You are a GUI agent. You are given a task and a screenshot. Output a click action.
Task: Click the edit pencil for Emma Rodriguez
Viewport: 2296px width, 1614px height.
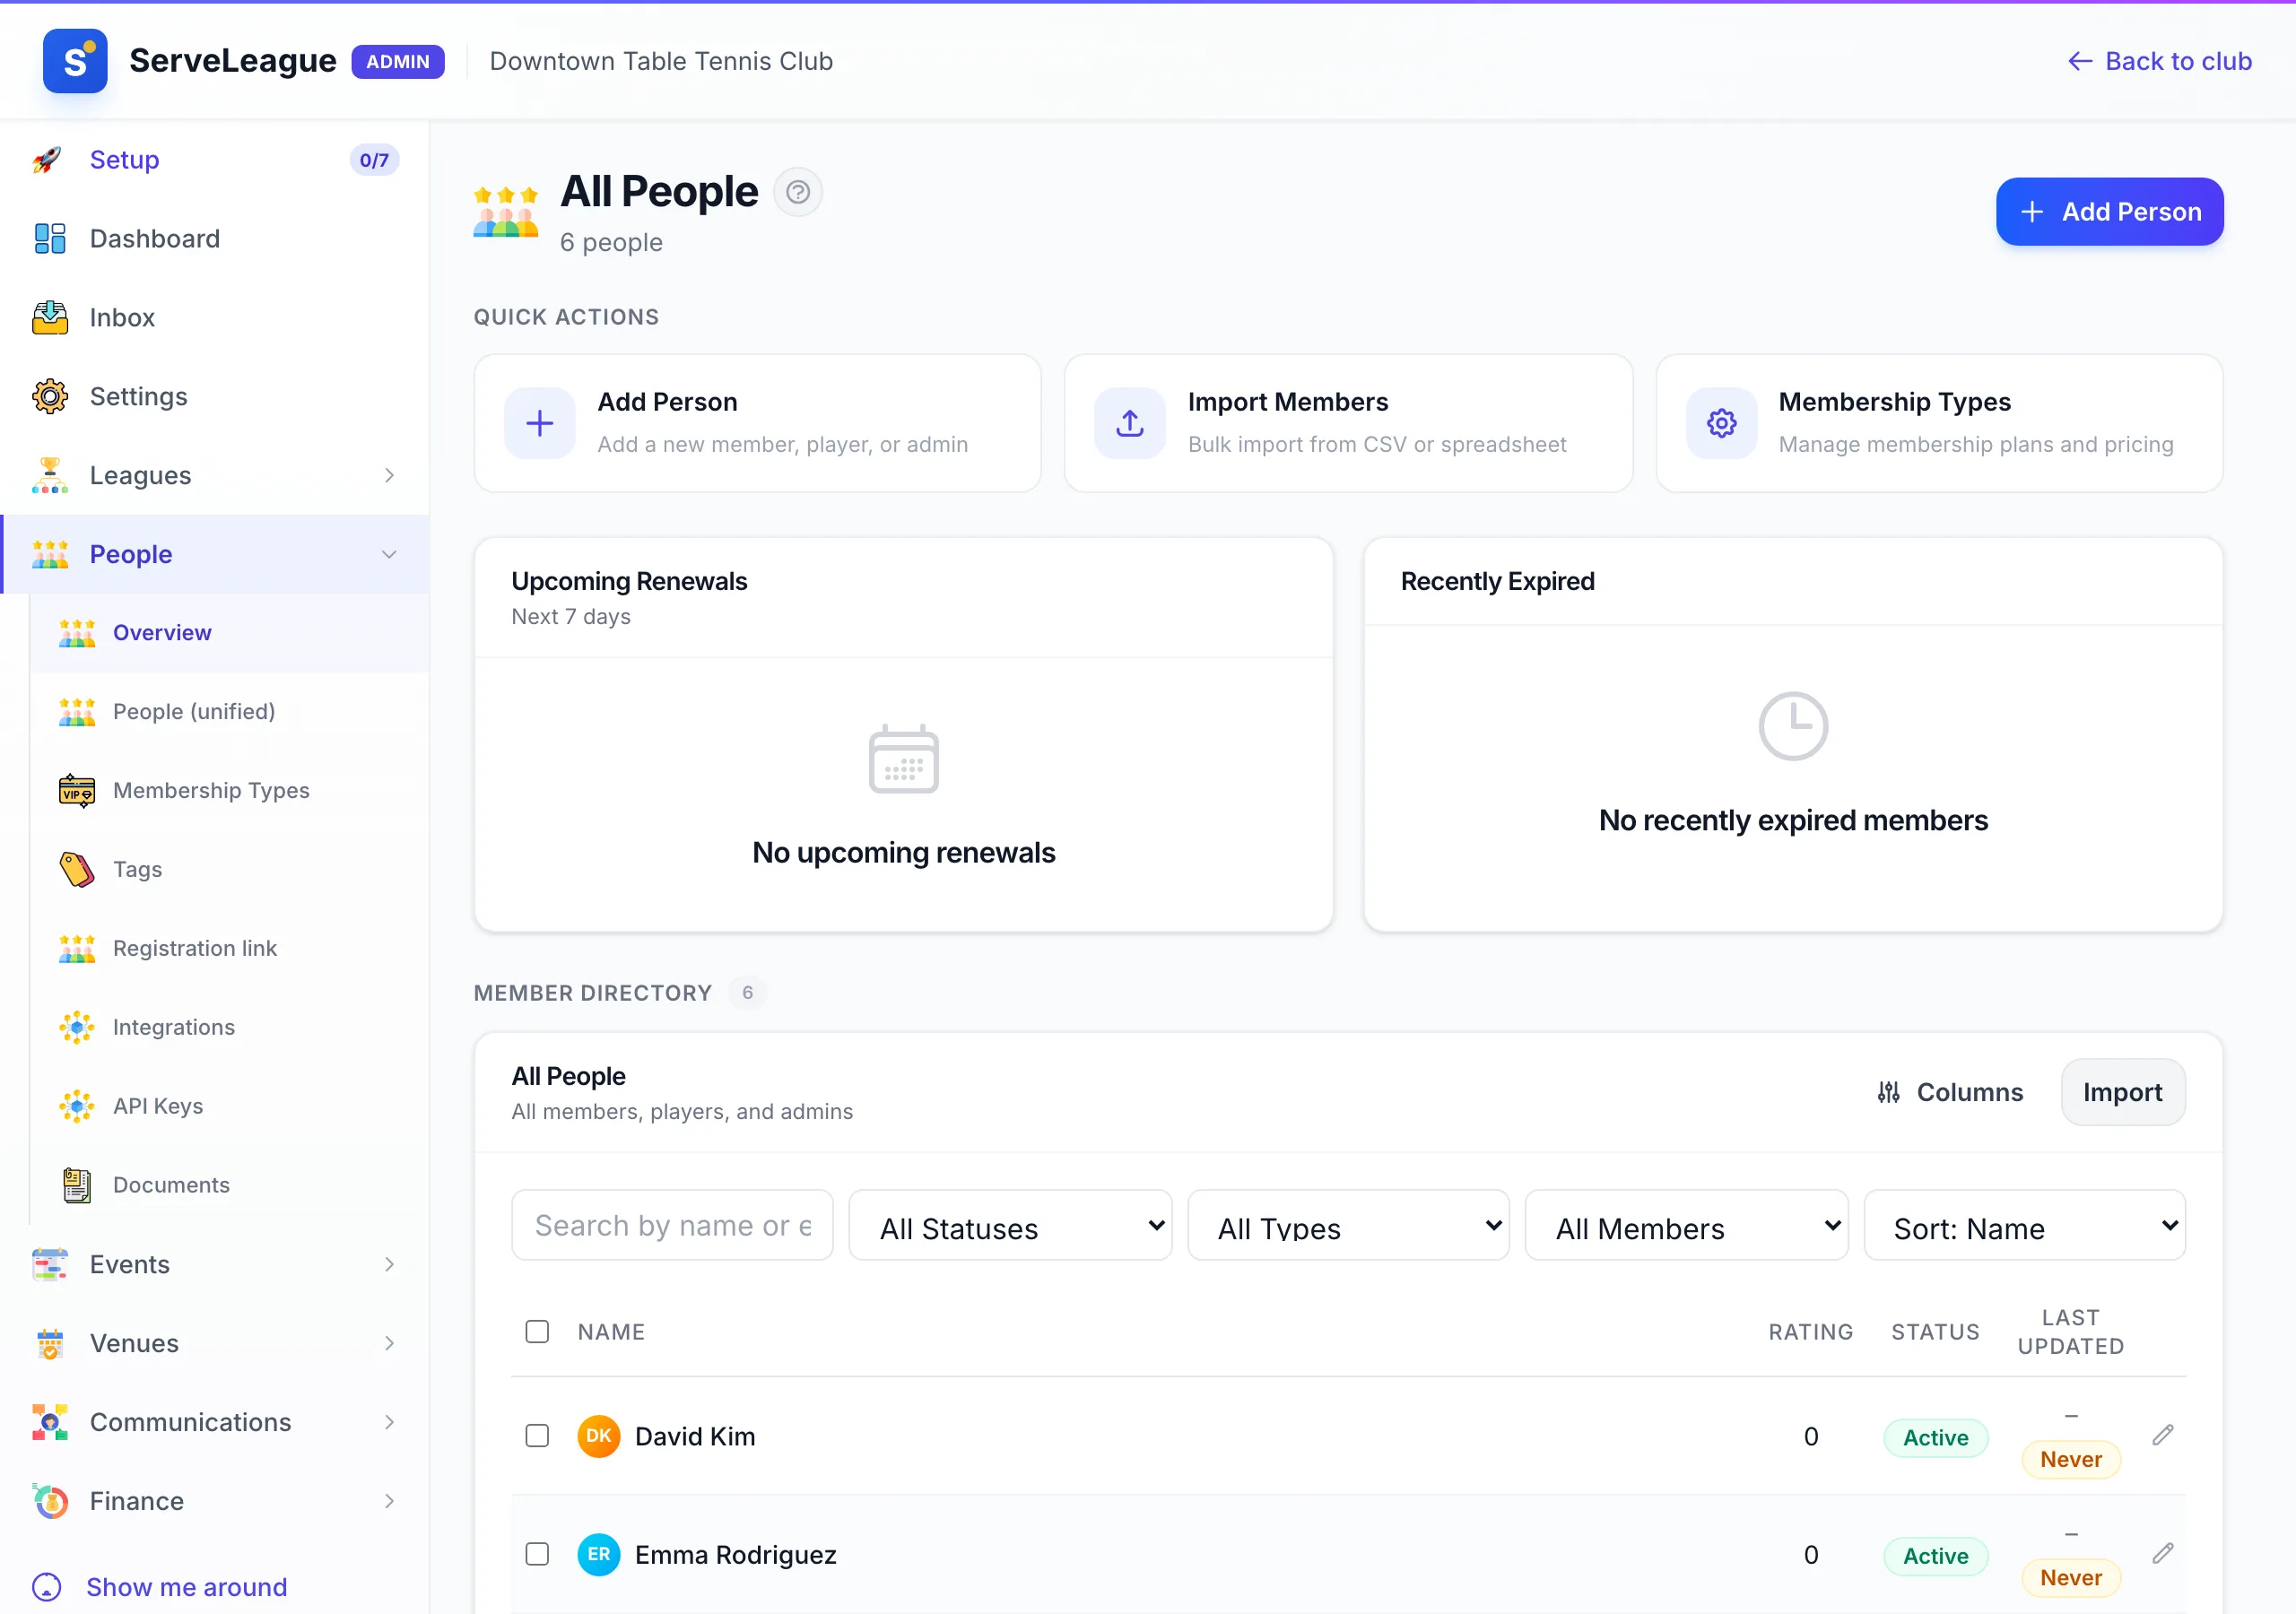pos(2163,1553)
